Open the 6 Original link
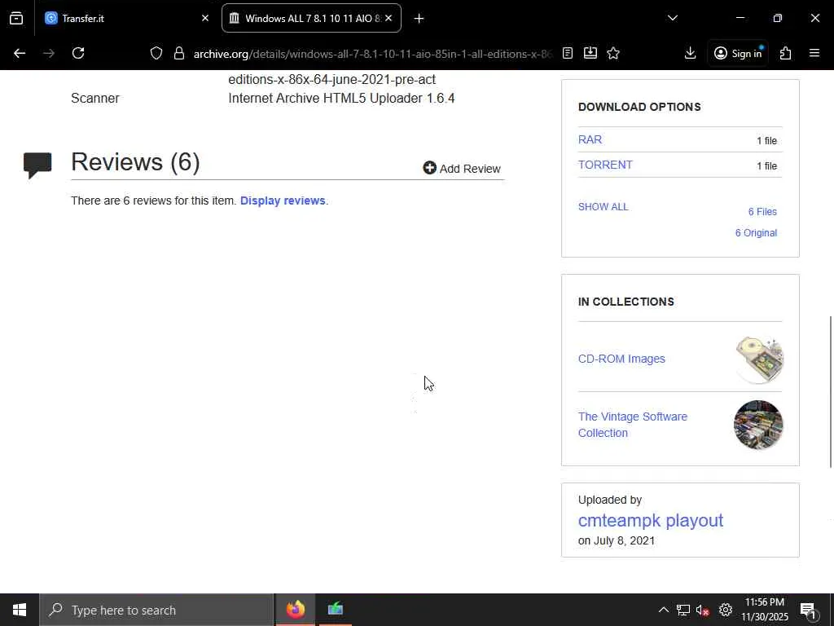834x626 pixels. click(756, 232)
